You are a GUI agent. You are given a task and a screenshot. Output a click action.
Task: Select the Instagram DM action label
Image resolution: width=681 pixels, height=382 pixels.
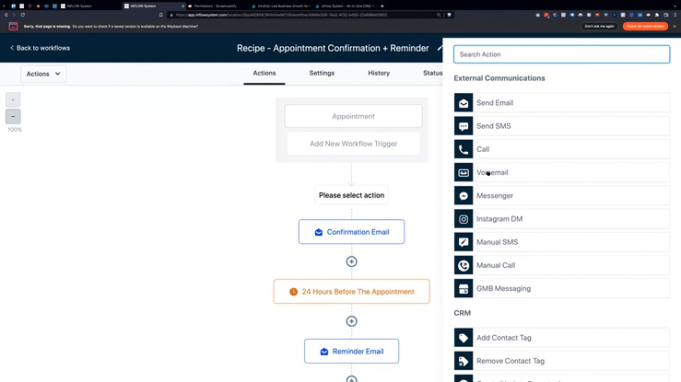(x=499, y=219)
